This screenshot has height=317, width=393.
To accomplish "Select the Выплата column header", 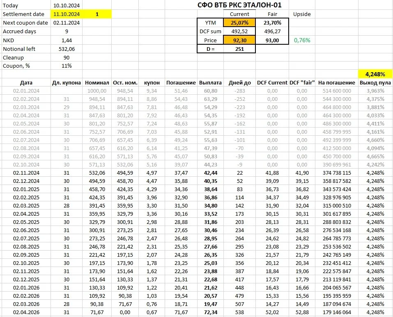I will click(x=211, y=83).
